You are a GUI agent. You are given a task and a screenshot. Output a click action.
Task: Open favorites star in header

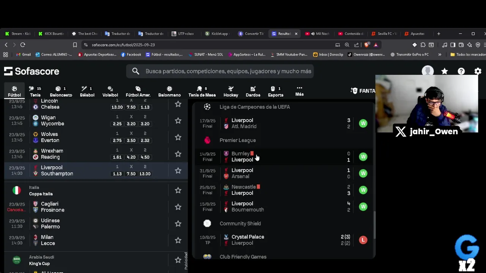445,71
